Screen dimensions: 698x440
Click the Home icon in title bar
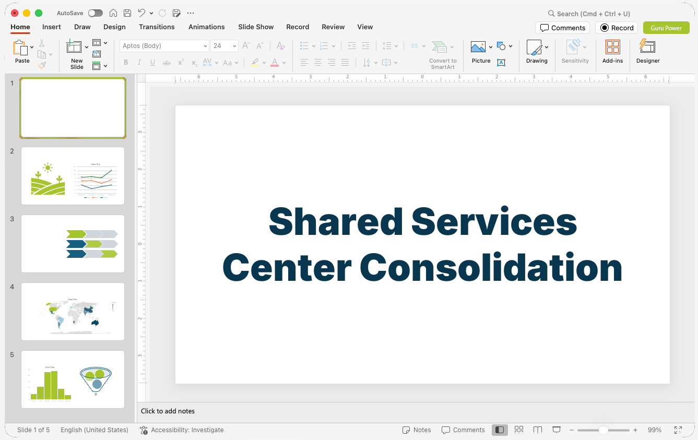coord(113,13)
